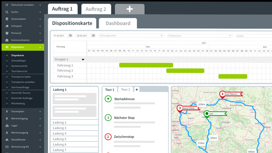272x153 pixels.
Task: Click the Lager boxes icon
Action: click(x=7, y=125)
